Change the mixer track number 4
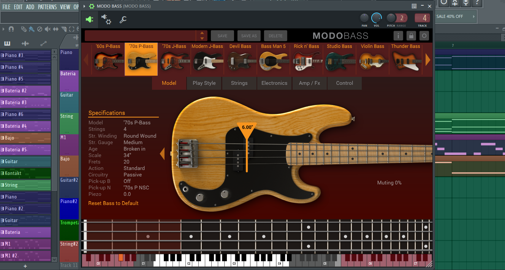The width and height of the screenshot is (505, 270). (x=423, y=18)
